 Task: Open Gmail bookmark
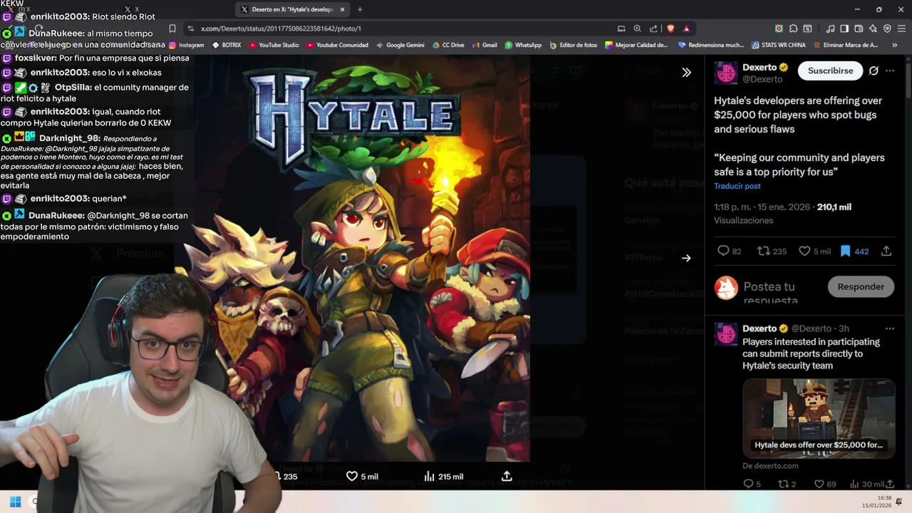point(484,45)
